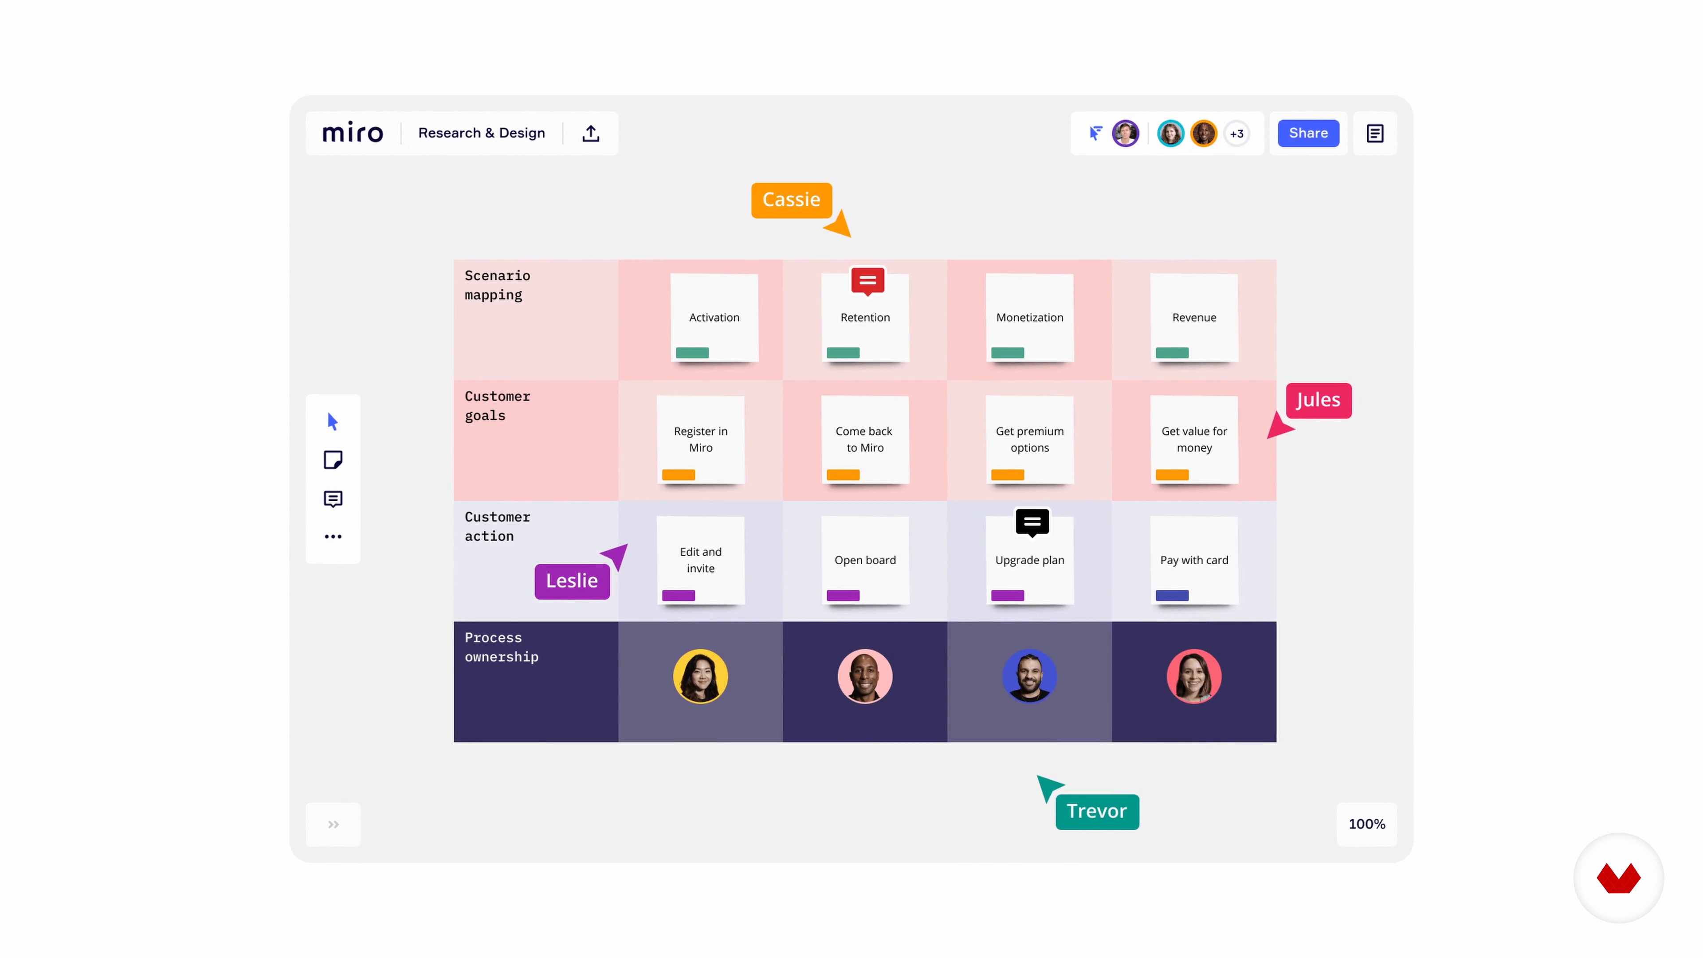Screen dimensions: 1703x958
Task: Select the Pay with card note
Action: click(1194, 560)
